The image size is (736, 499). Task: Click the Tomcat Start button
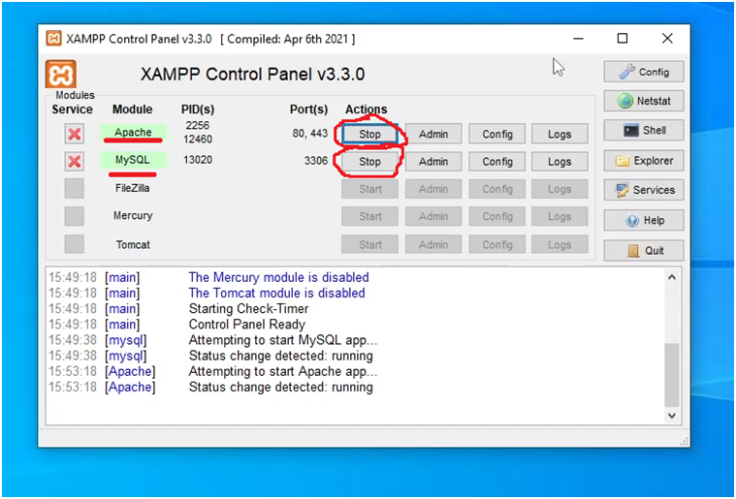[x=369, y=244]
